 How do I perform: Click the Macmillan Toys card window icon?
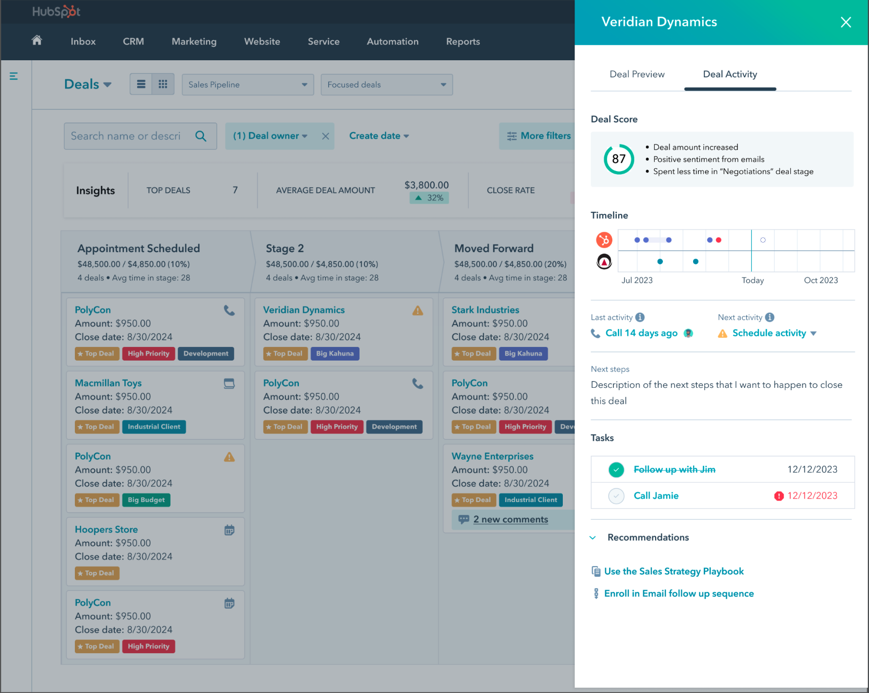[x=229, y=383]
